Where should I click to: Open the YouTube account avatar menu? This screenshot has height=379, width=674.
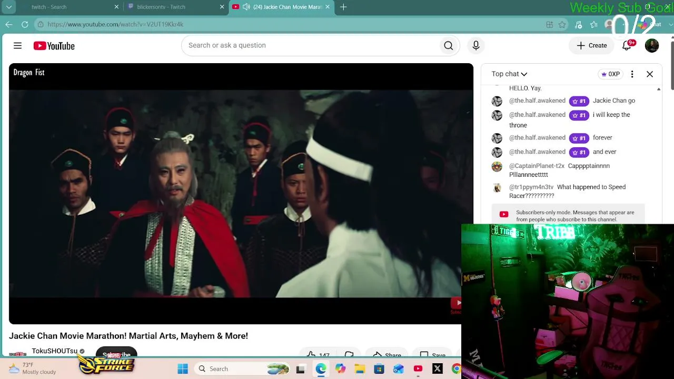click(652, 46)
